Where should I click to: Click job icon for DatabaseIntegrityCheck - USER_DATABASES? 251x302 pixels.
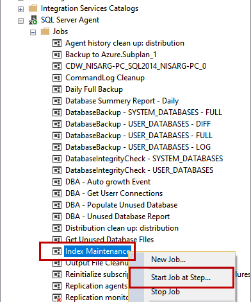57,170
